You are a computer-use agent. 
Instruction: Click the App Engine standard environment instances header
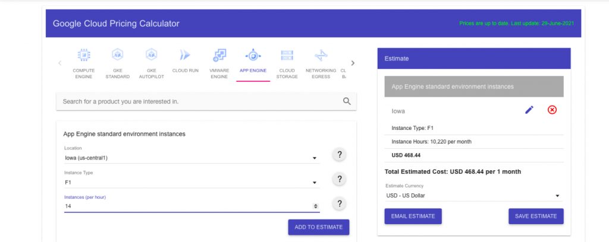(x=474, y=87)
